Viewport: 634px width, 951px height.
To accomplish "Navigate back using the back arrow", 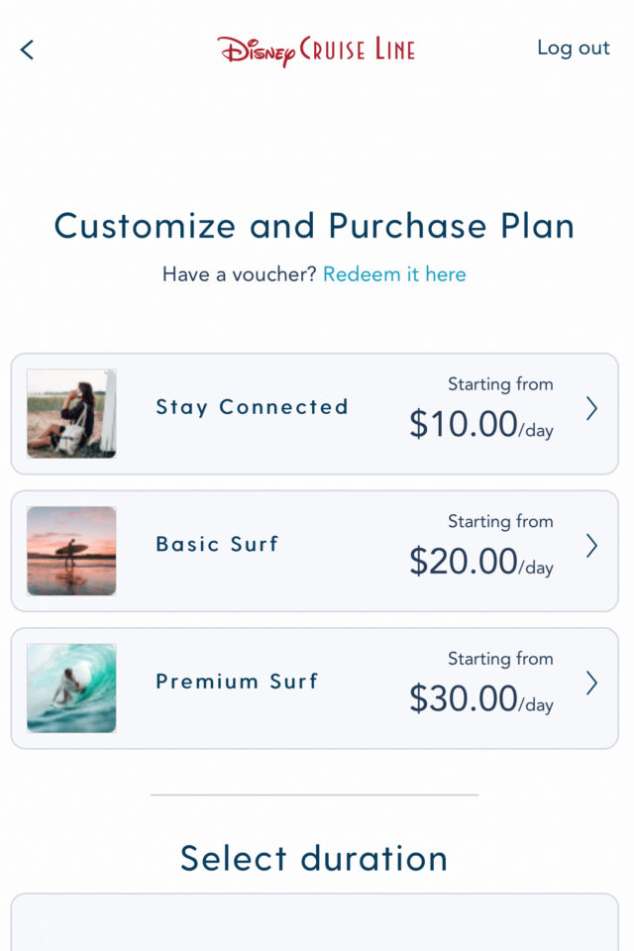I will tap(25, 48).
